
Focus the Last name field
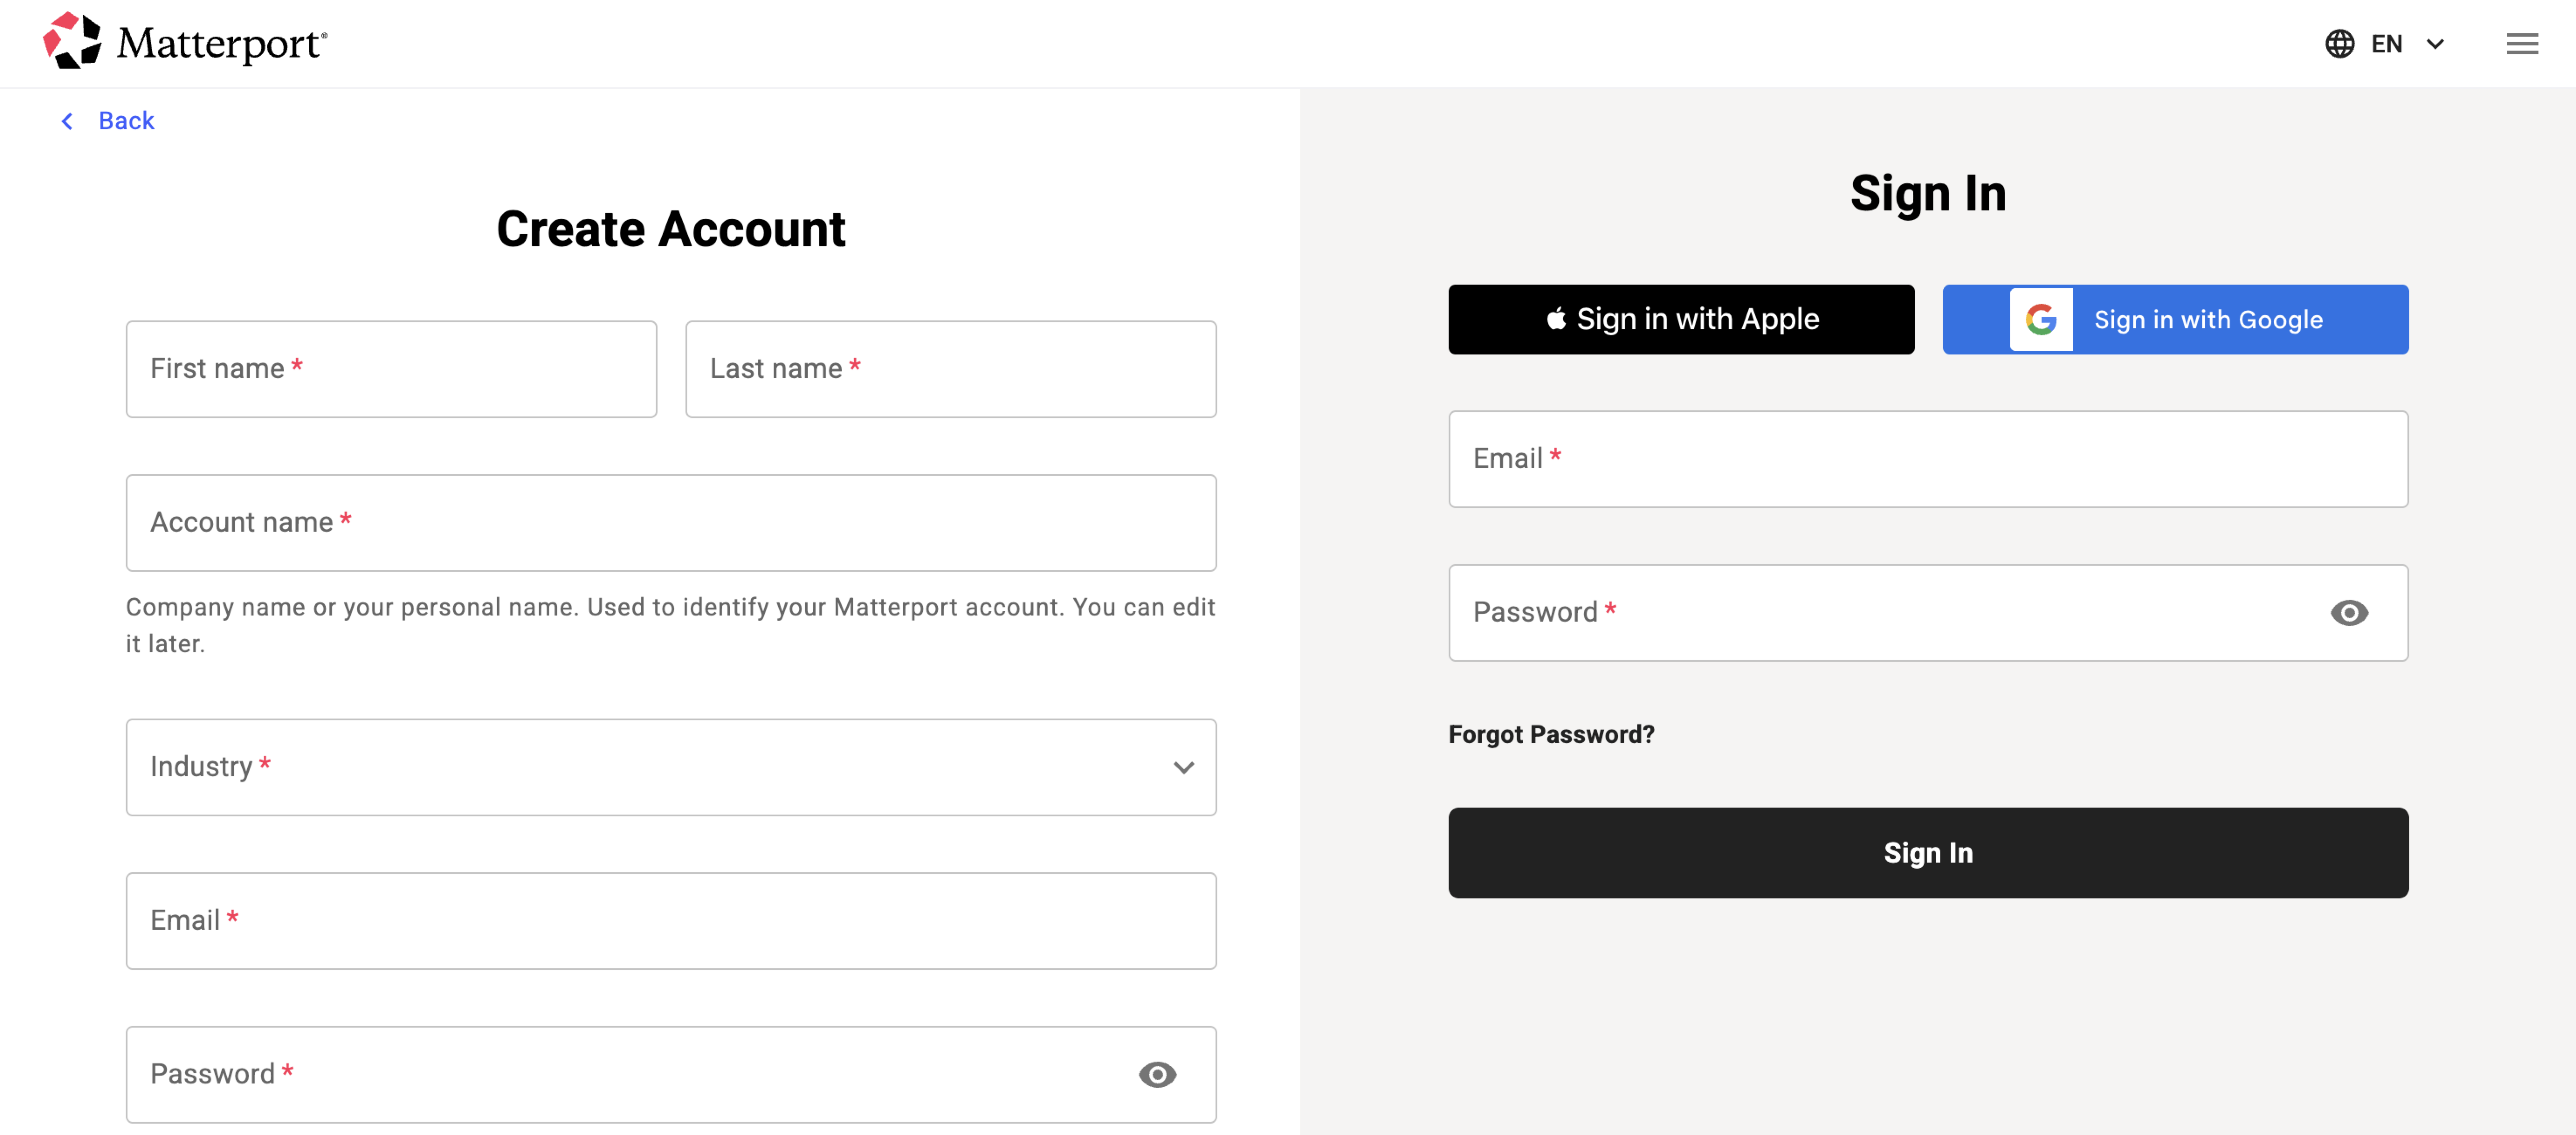(x=950, y=369)
